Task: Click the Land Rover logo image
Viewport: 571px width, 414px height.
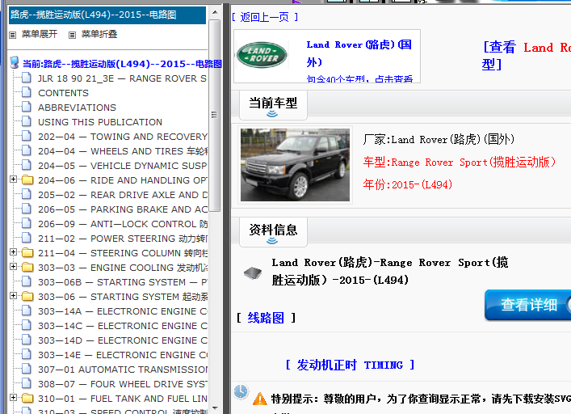Action: (x=262, y=55)
